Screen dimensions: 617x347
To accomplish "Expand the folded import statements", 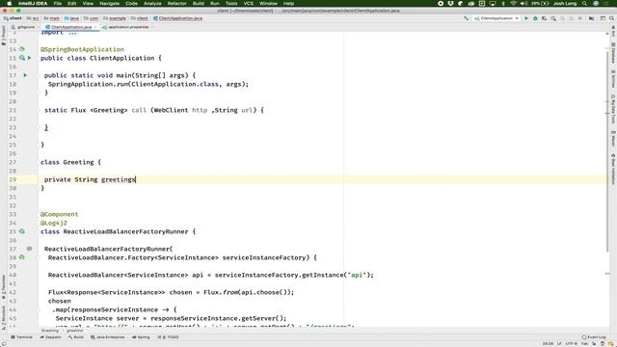I will 72,33.
